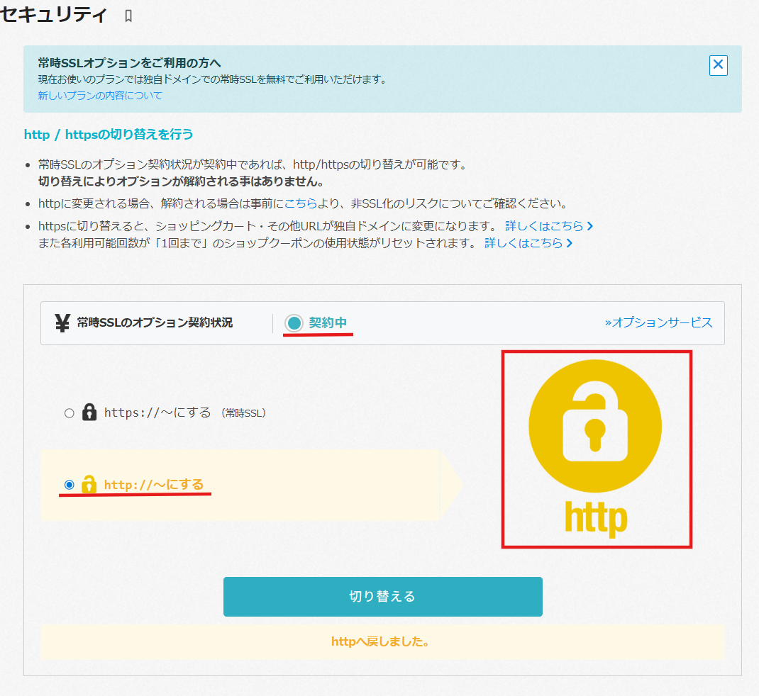
Task: Open the 新しいプランの内容について link
Action: [x=100, y=96]
